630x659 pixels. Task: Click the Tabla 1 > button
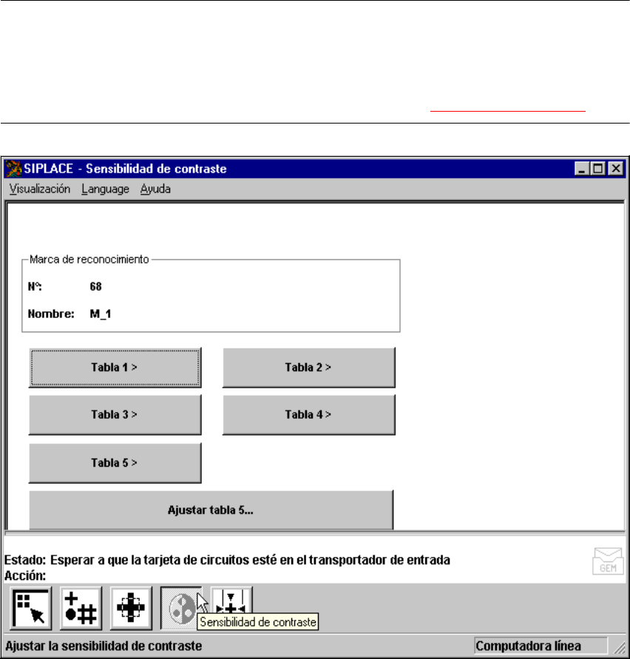click(115, 368)
